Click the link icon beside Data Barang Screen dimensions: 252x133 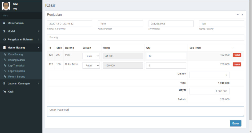click(5, 54)
